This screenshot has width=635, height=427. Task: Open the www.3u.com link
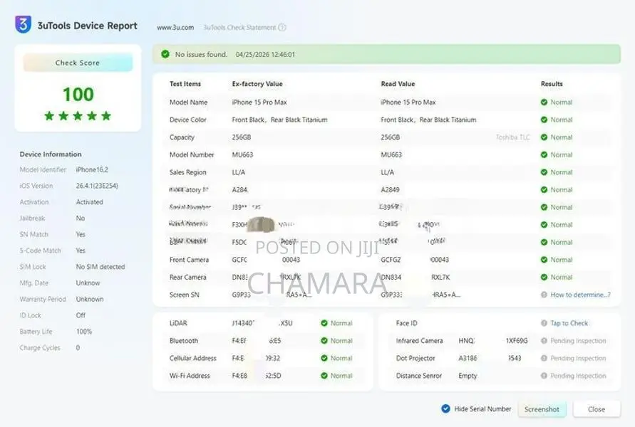coord(175,28)
